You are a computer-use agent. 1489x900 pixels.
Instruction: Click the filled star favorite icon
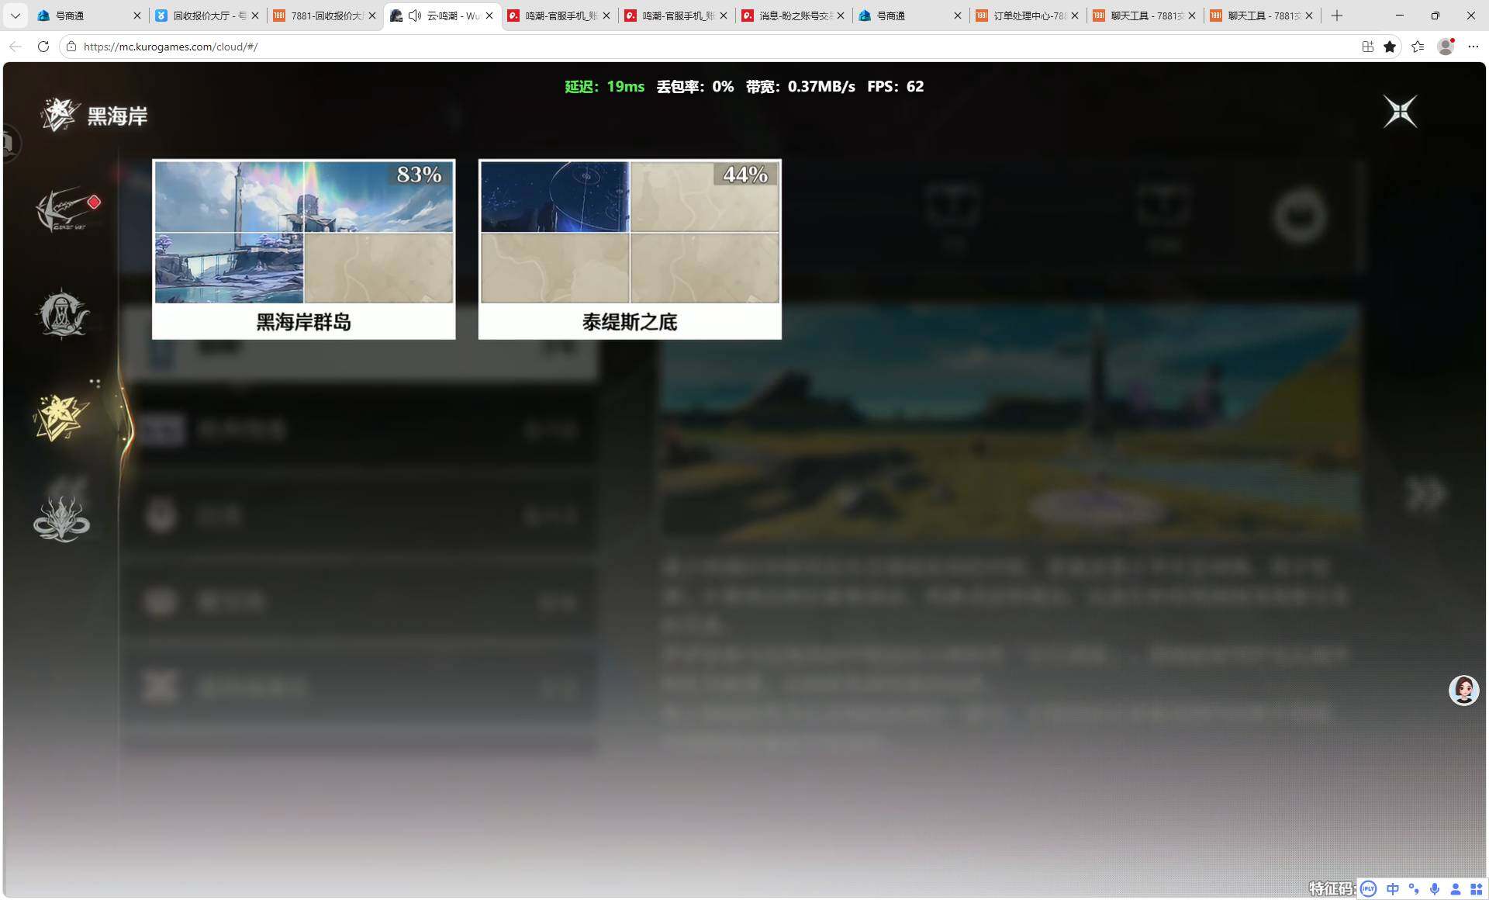[x=1390, y=47]
